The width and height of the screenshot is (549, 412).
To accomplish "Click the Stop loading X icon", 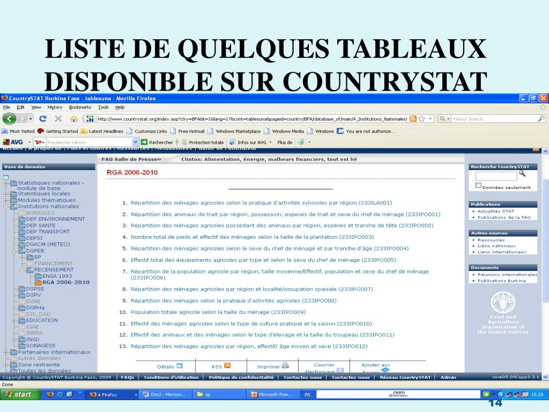I will click(58, 119).
